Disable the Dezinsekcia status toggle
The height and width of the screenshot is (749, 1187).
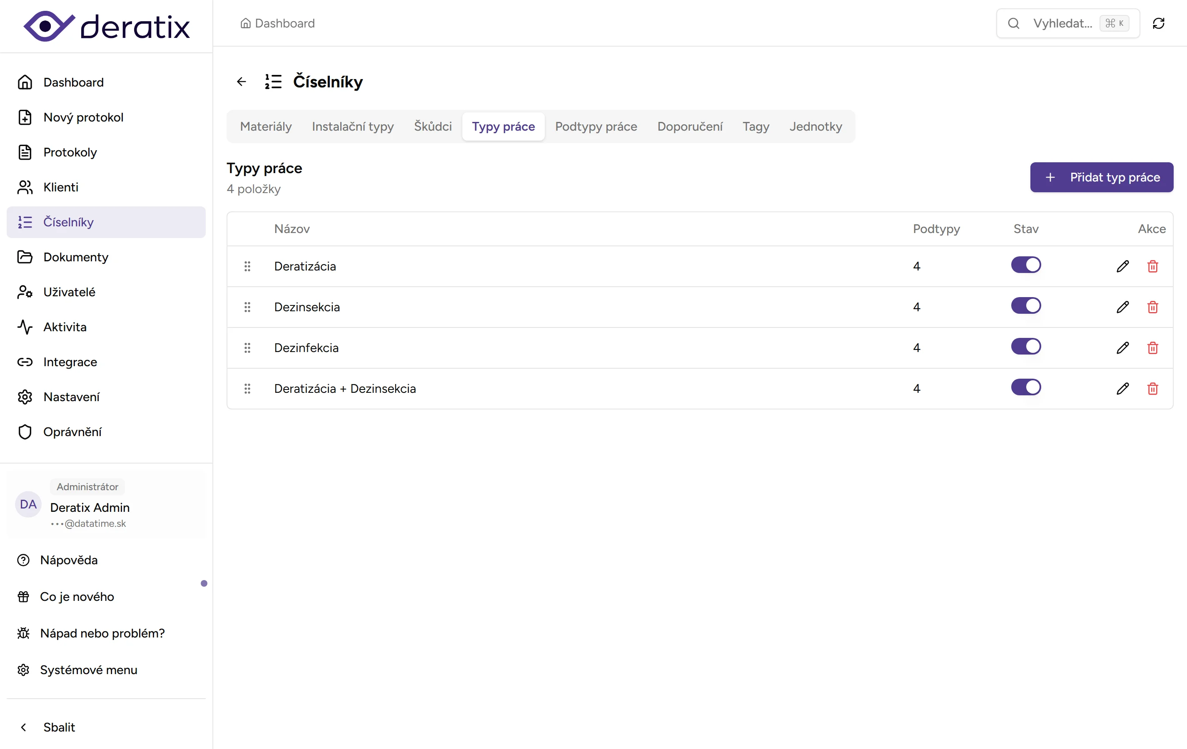1026,306
